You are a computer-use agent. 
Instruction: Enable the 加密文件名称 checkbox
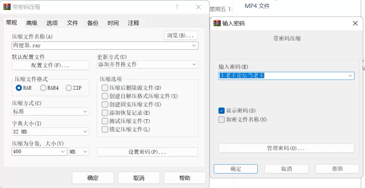(x=221, y=120)
